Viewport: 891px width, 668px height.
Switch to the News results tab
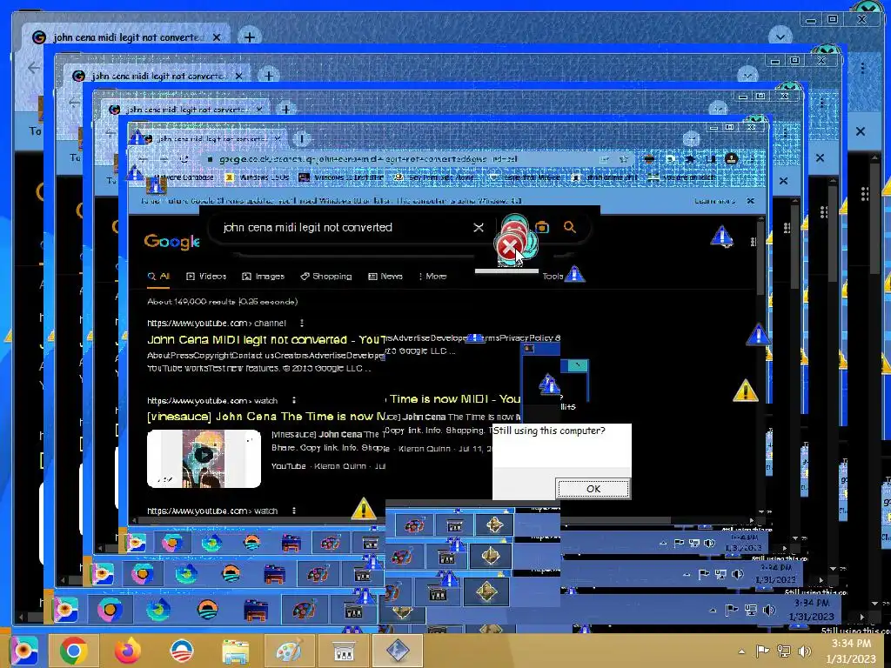[385, 276]
